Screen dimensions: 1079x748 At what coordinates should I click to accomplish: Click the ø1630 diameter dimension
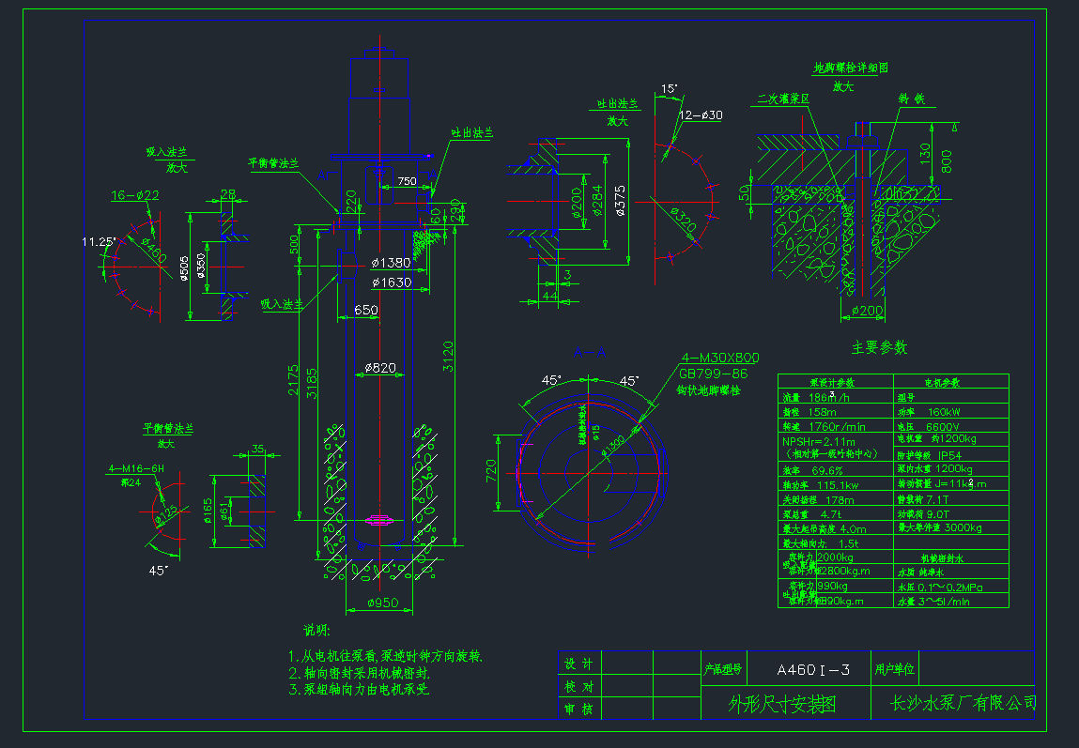[x=392, y=282]
